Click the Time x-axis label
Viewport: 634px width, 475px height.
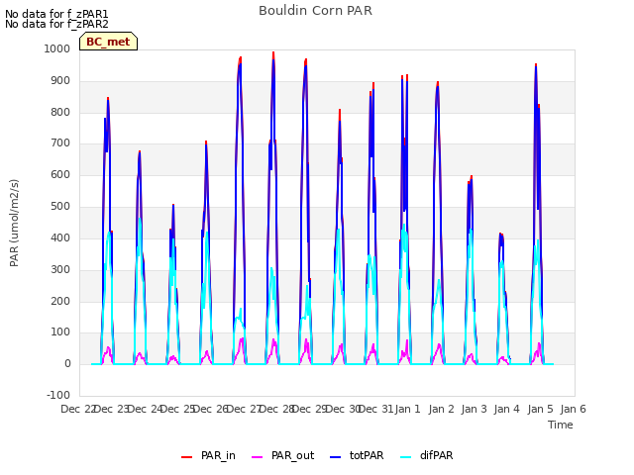click(561, 425)
